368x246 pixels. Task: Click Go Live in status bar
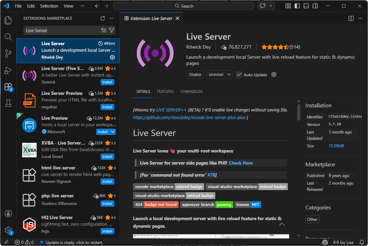pyautogui.click(x=343, y=242)
